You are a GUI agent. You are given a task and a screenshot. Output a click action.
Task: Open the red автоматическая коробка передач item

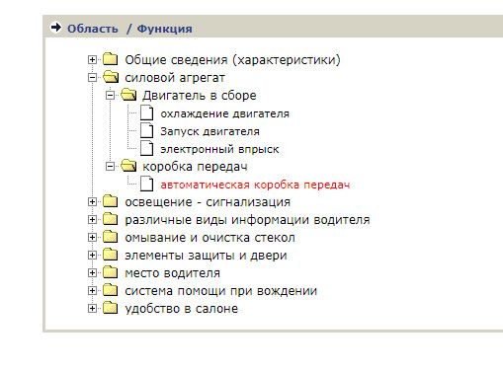coord(255,185)
